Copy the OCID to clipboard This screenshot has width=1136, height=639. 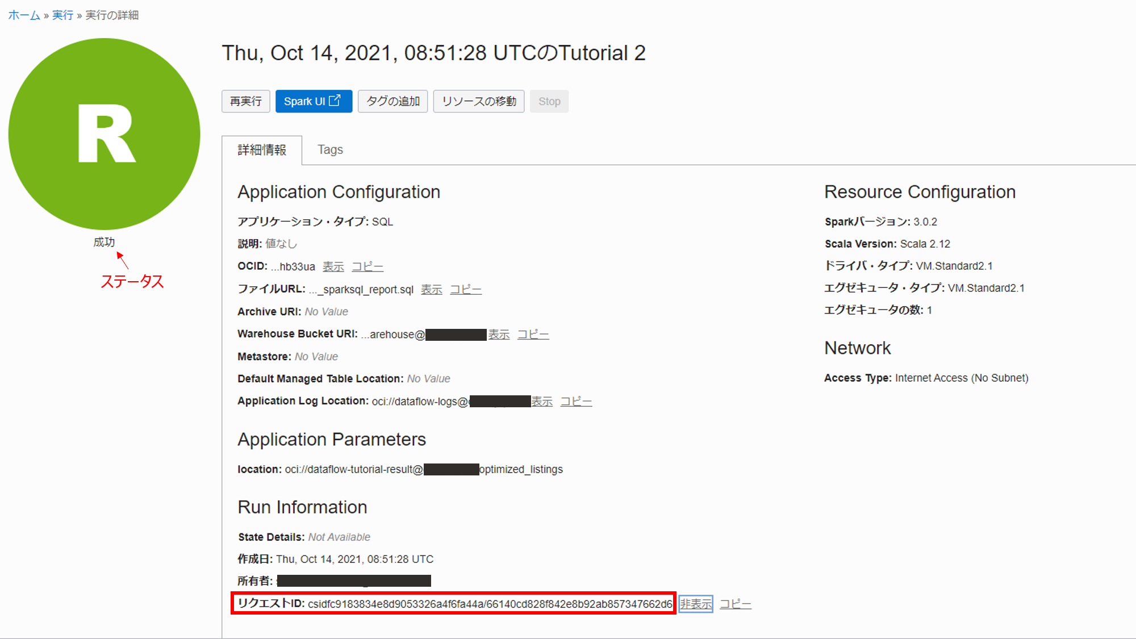(367, 266)
